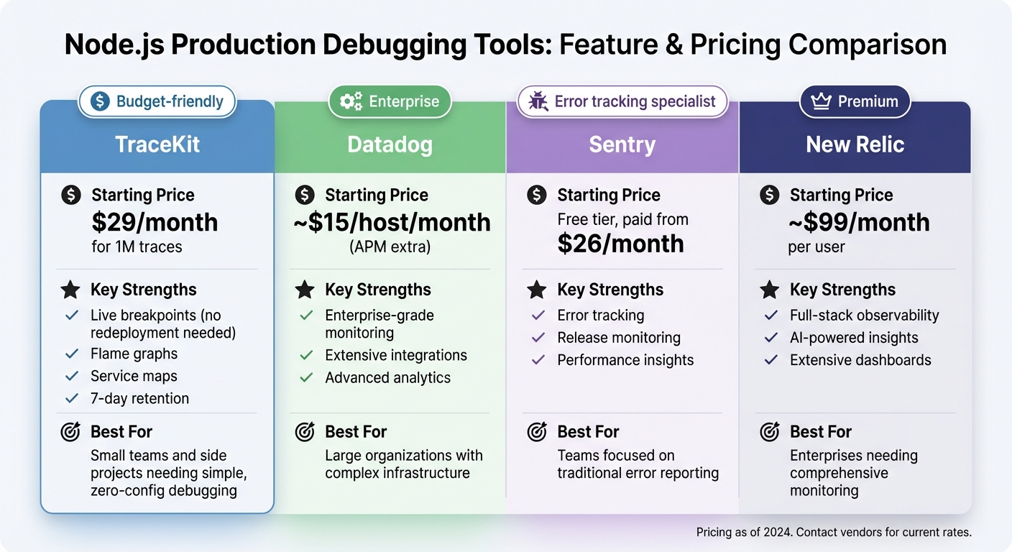Screen dimensions: 1012x552
Task: Click the crown icon in Premium badge
Action: (x=821, y=101)
